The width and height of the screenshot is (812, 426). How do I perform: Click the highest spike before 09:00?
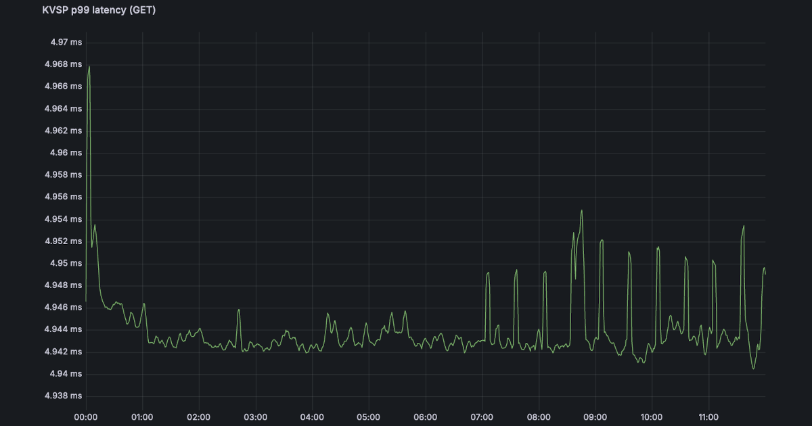point(581,210)
